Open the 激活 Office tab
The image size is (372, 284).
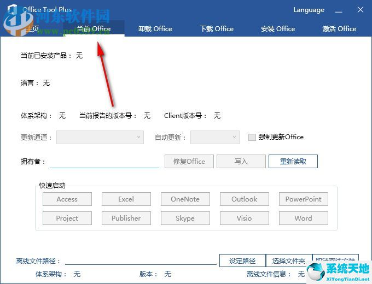tap(339, 28)
